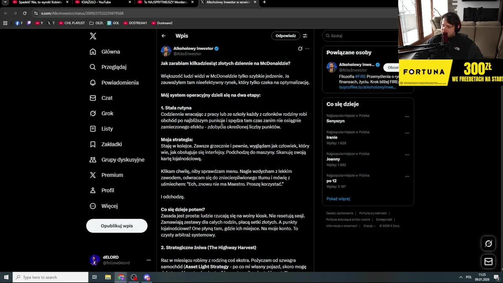Open the Joanny trending topic

point(333,159)
